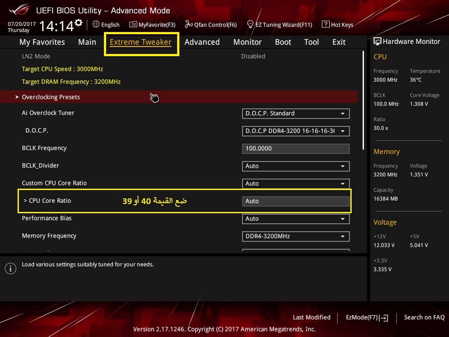Click the Qfan Control fan icon
This screenshot has width=449, height=337.
pyautogui.click(x=189, y=25)
